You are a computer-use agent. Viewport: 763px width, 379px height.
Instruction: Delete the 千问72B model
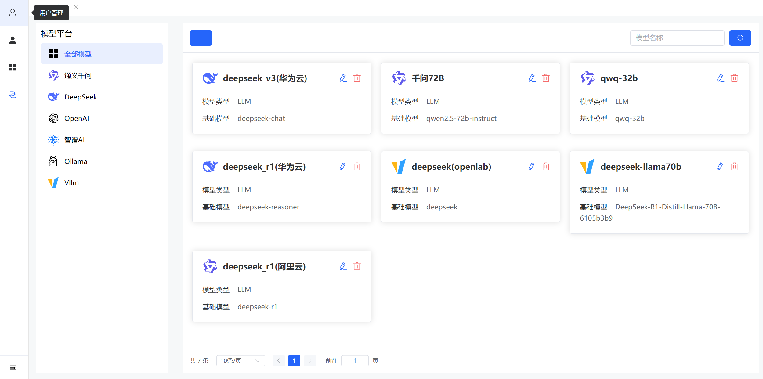pos(546,78)
